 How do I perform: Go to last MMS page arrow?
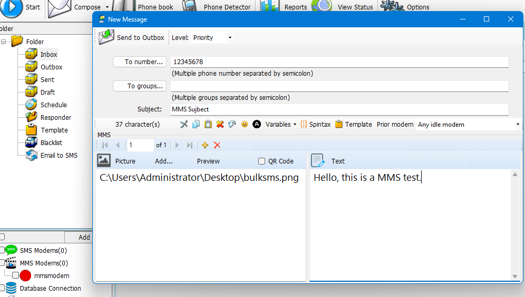click(x=190, y=145)
